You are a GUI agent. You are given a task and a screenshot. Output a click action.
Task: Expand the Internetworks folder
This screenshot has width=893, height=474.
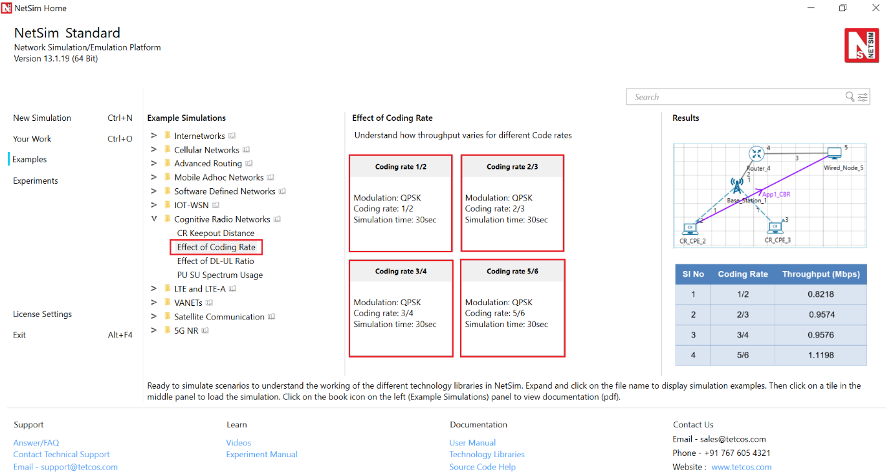click(154, 136)
